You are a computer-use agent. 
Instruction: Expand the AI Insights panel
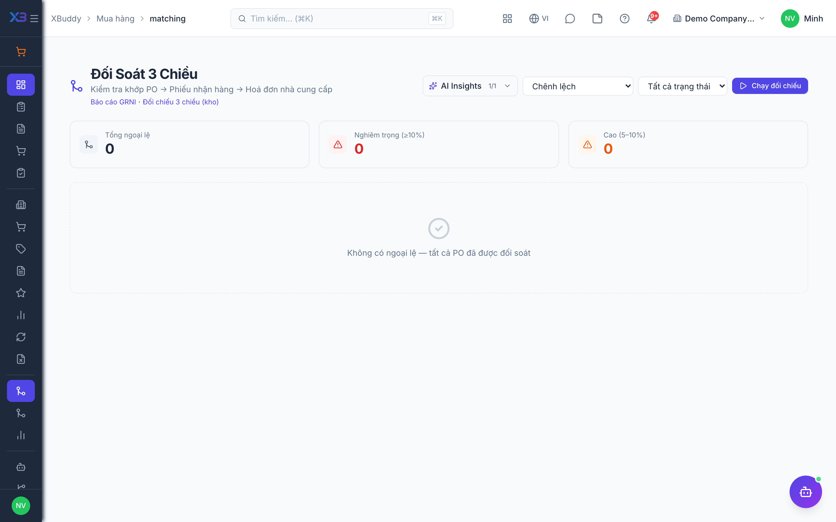(470, 86)
